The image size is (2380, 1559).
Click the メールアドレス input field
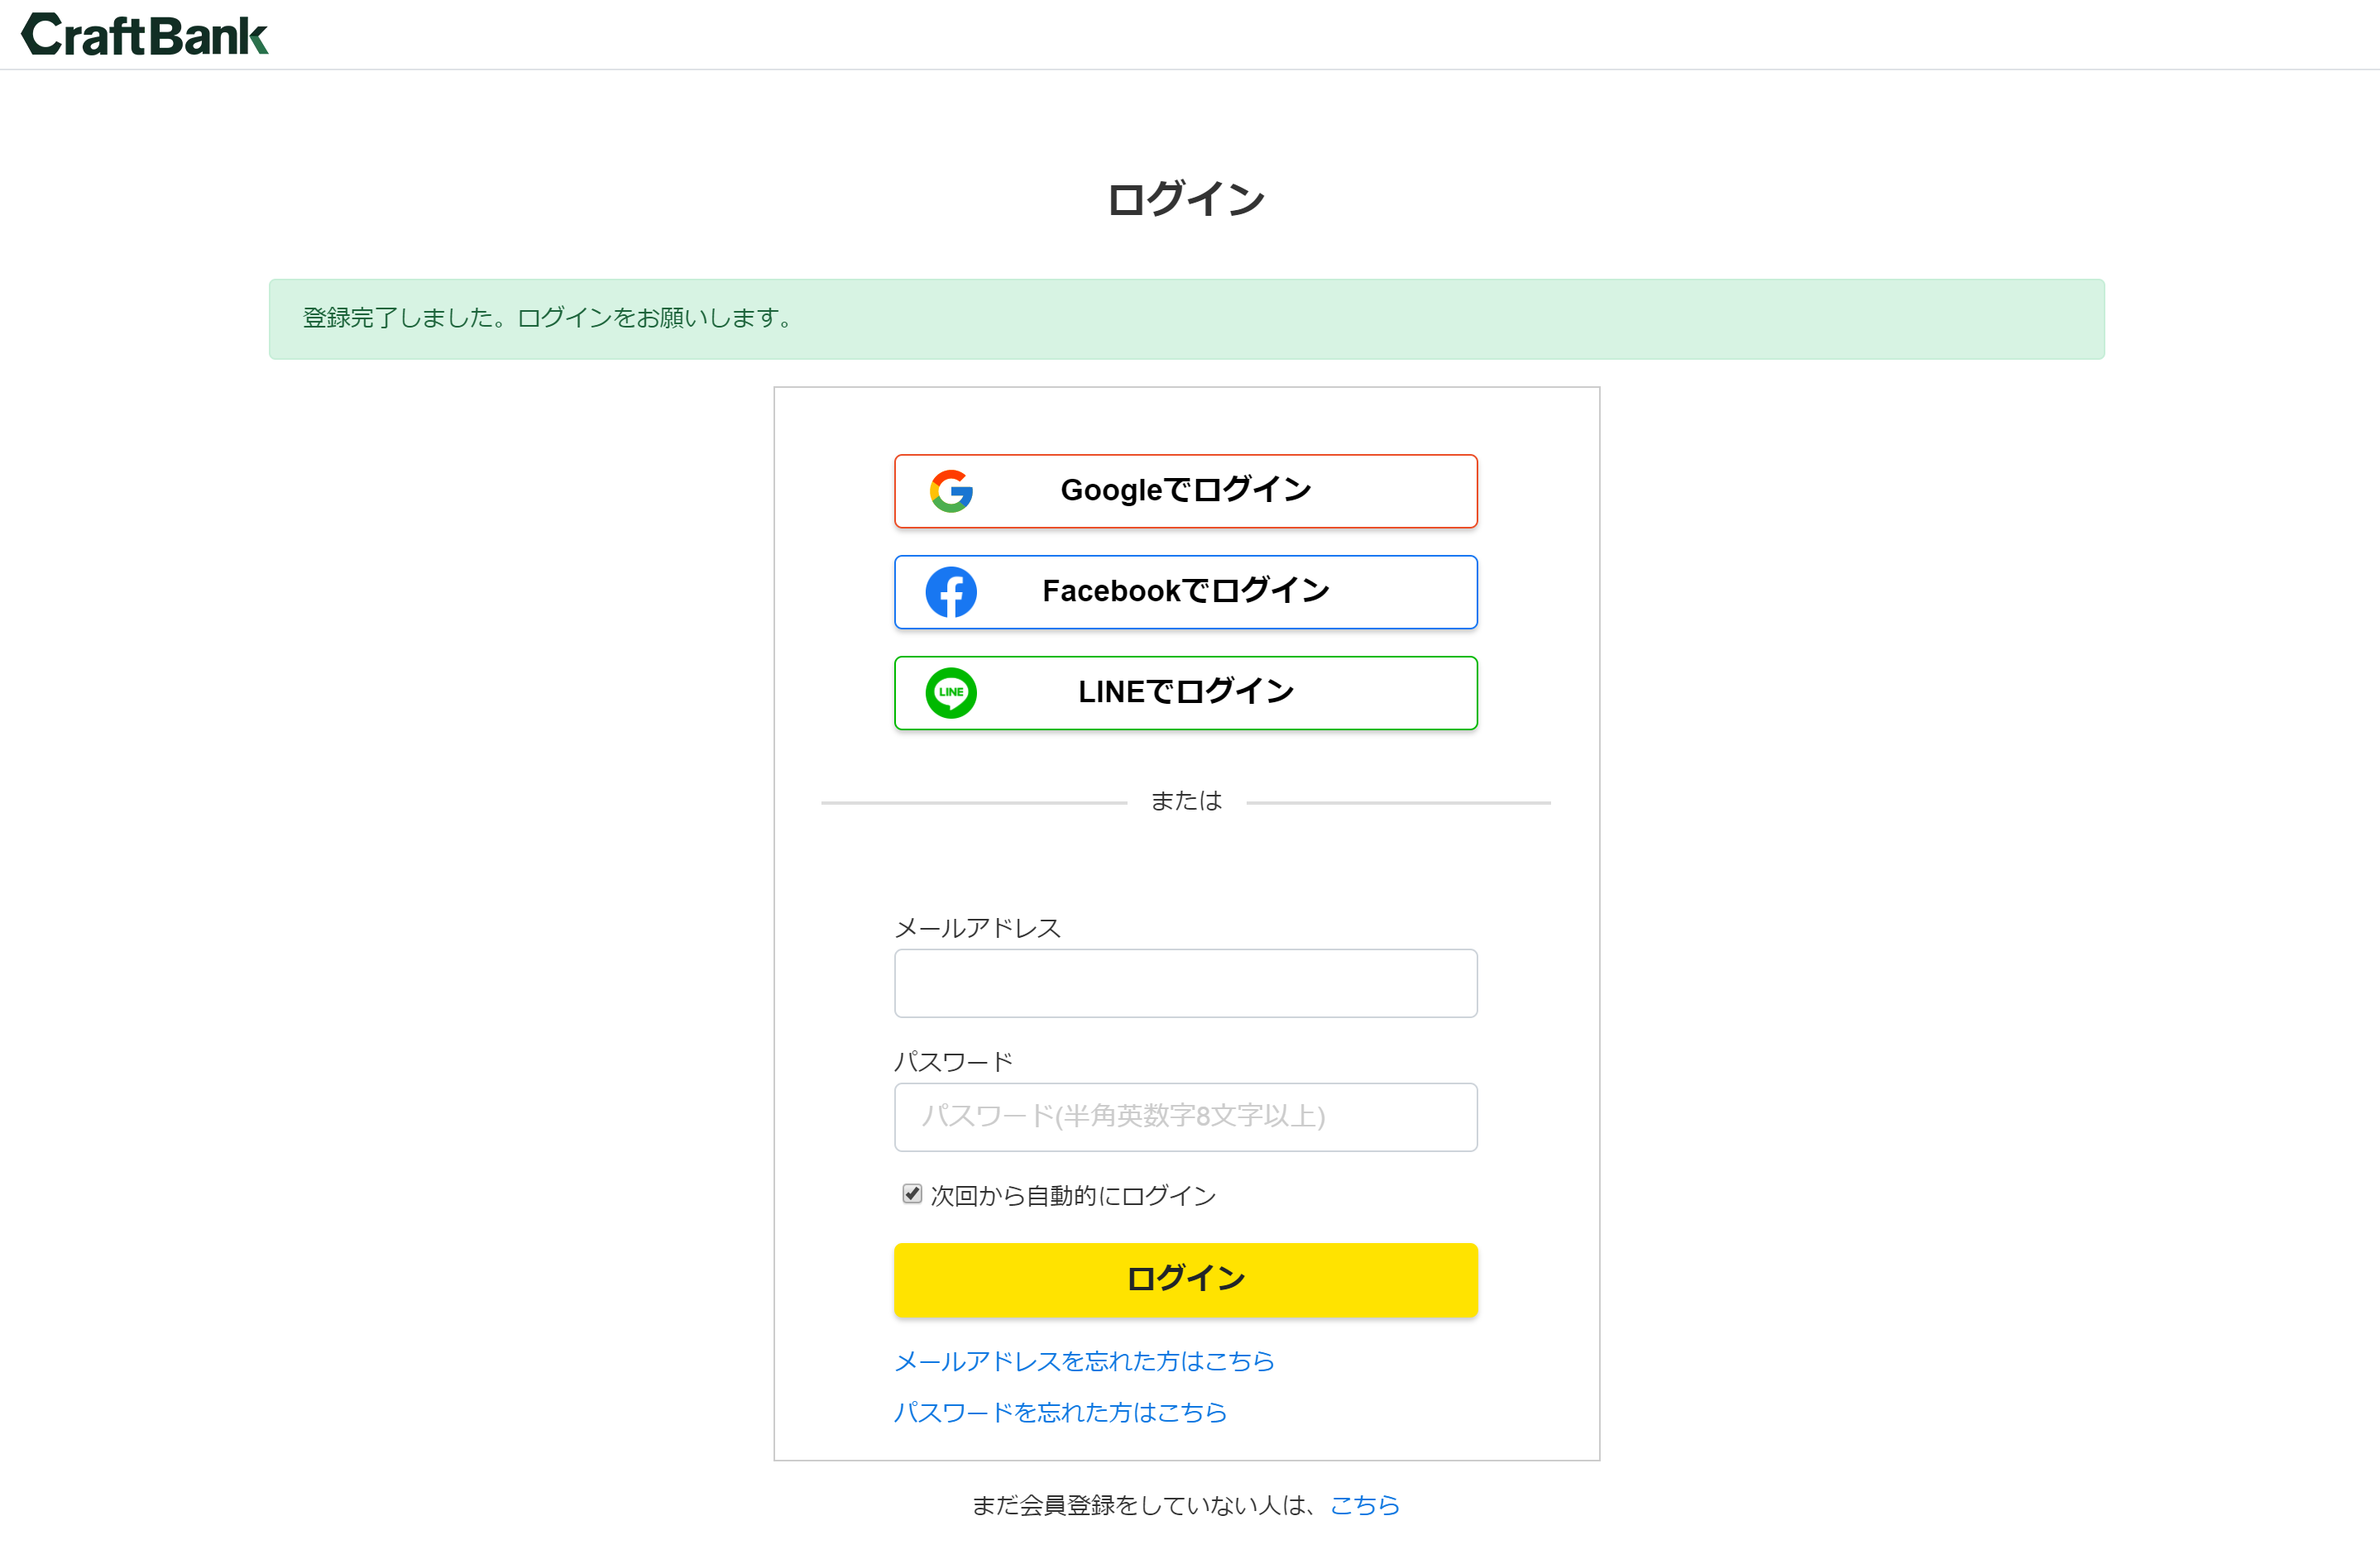[x=1185, y=983]
